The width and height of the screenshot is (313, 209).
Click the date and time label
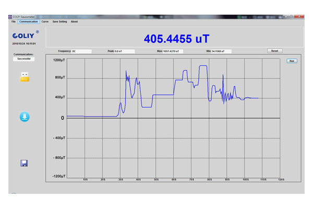tap(23, 44)
